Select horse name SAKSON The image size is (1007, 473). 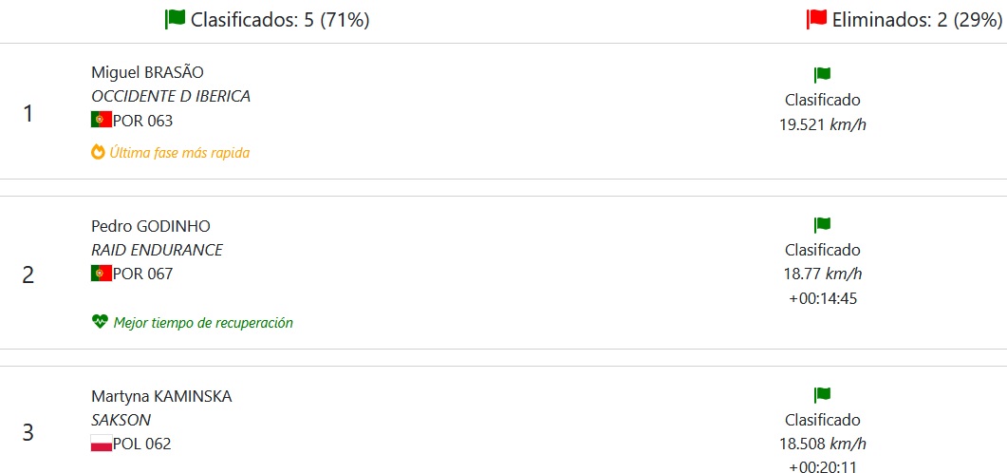point(121,420)
